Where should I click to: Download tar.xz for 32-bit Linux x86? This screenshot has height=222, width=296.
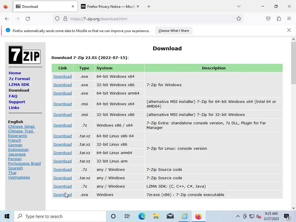point(62,145)
